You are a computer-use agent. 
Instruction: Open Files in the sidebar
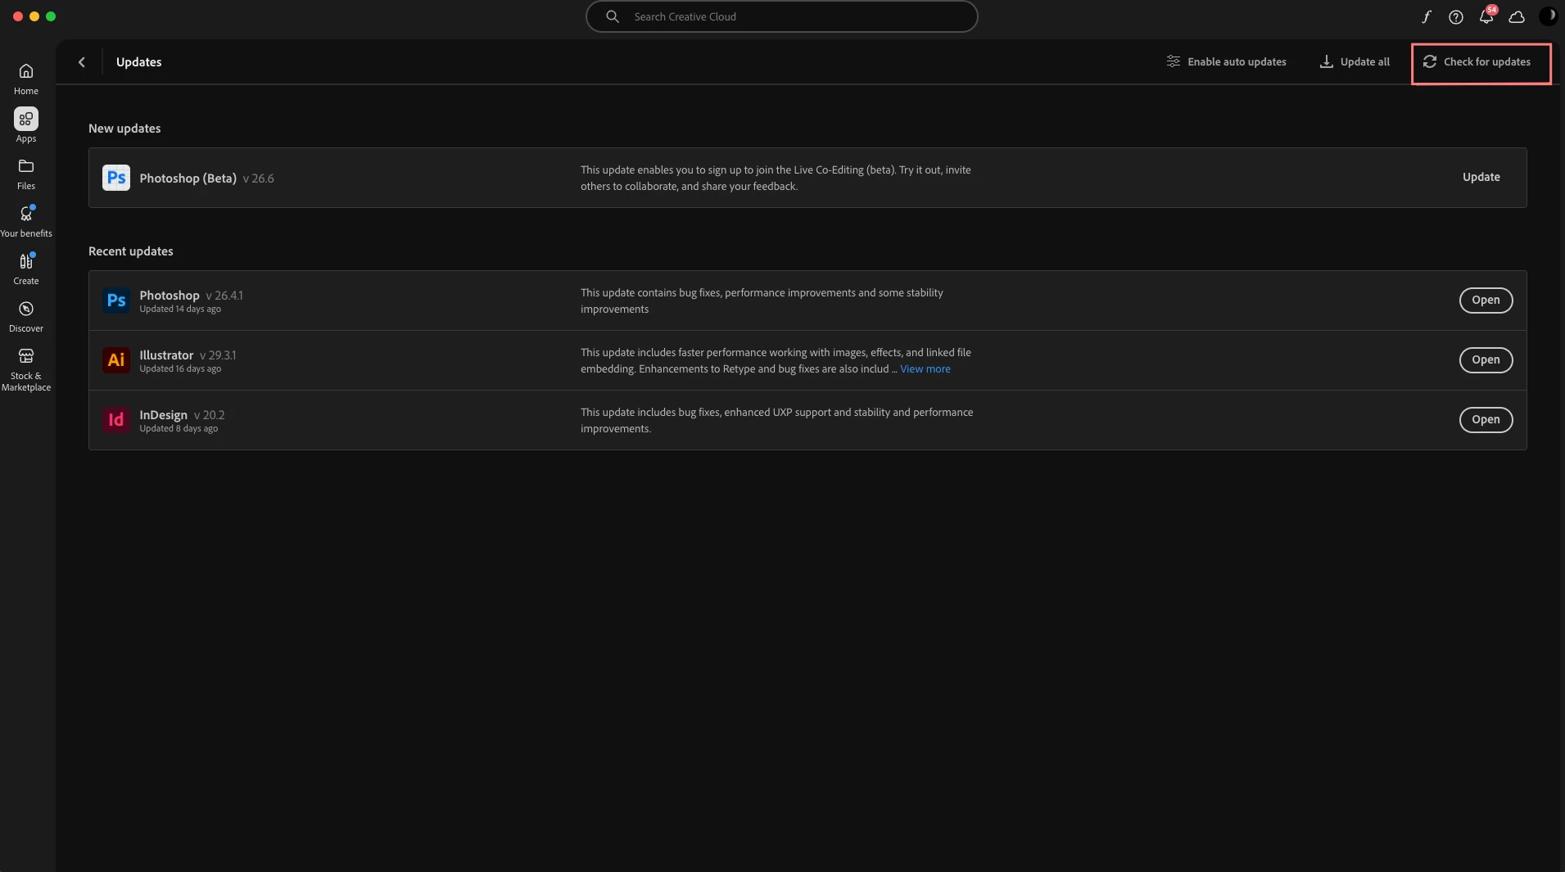26,174
